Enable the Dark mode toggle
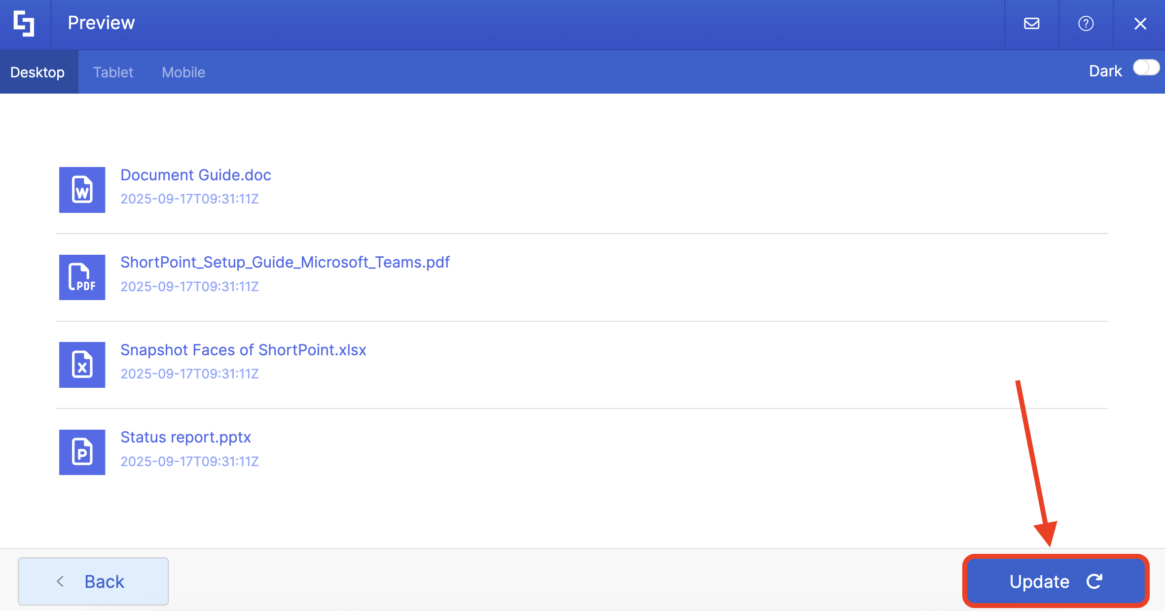The image size is (1165, 611). [x=1145, y=68]
